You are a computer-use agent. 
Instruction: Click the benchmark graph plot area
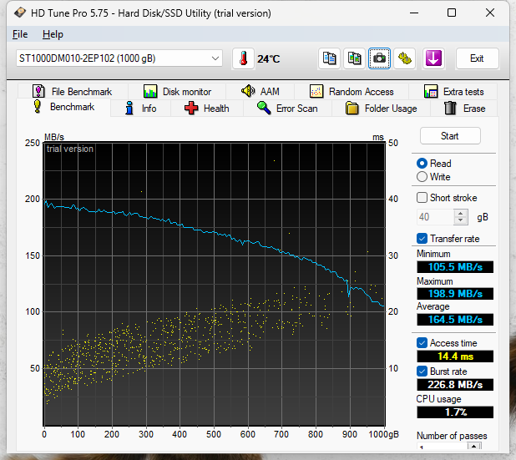point(215,285)
